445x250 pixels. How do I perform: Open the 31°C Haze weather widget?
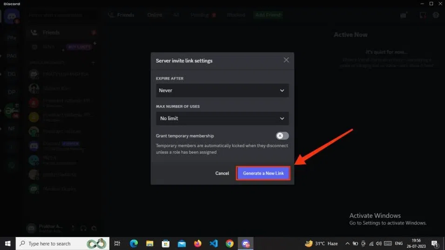click(321, 243)
